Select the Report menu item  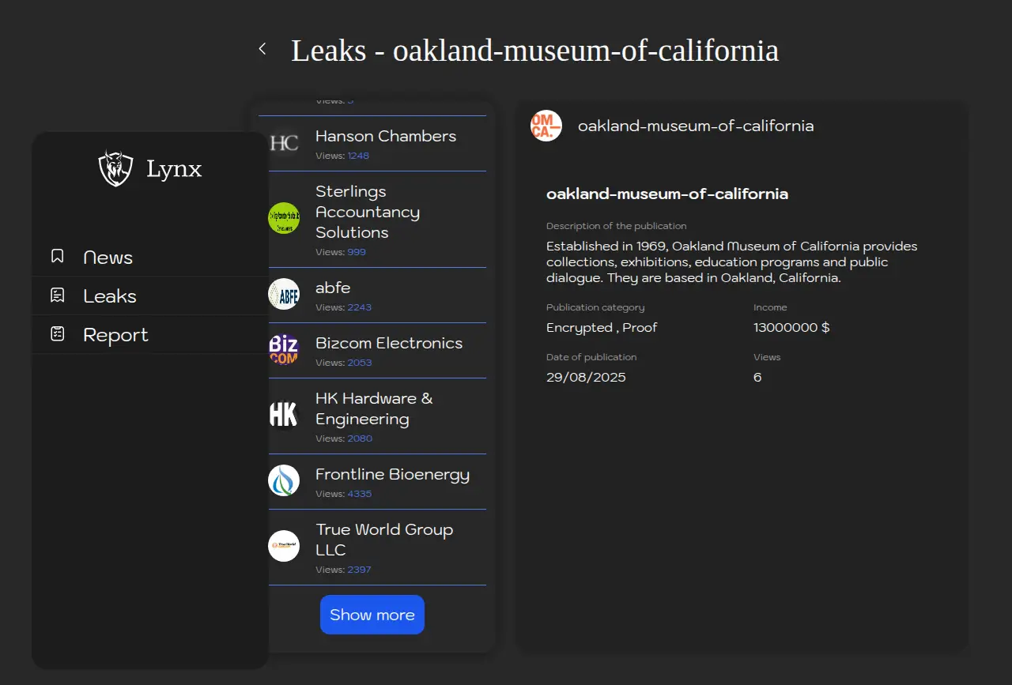[115, 335]
